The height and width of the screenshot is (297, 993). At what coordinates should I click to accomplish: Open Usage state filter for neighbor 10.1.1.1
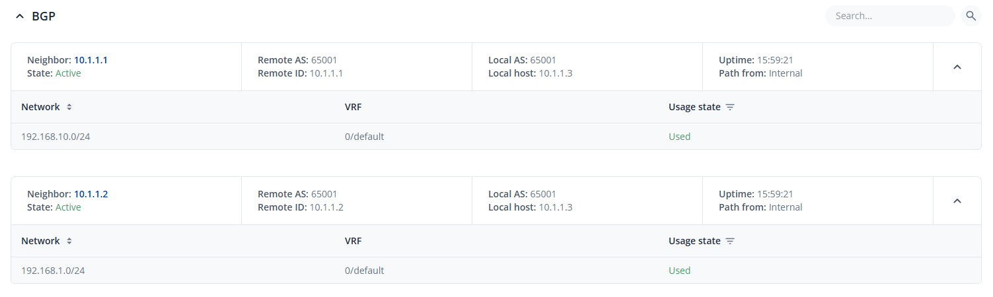(730, 107)
